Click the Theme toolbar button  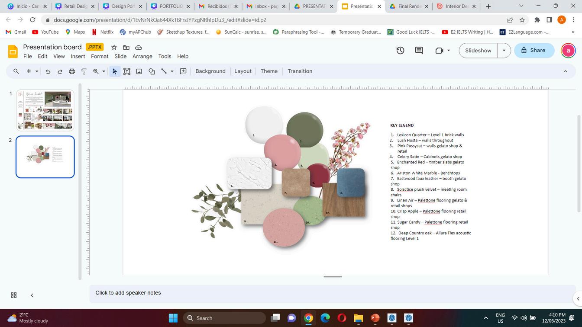[269, 71]
